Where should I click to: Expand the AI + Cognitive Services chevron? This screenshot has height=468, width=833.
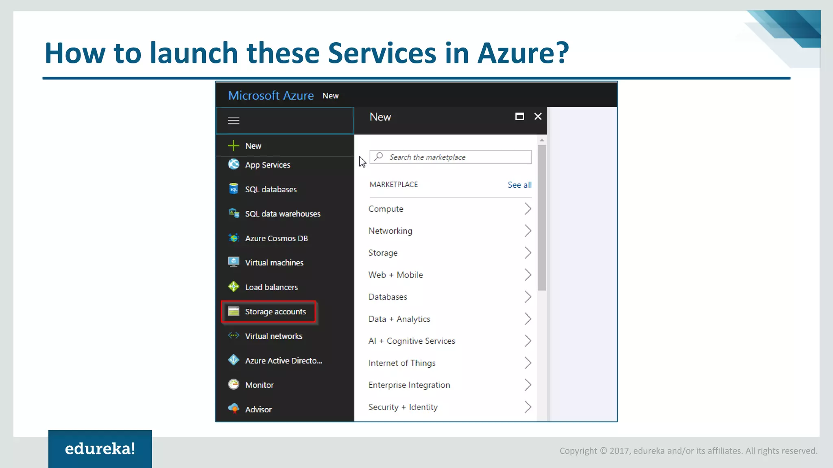[528, 341]
